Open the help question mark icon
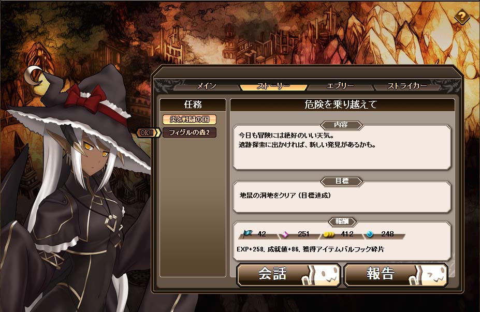 pyautogui.click(x=462, y=16)
